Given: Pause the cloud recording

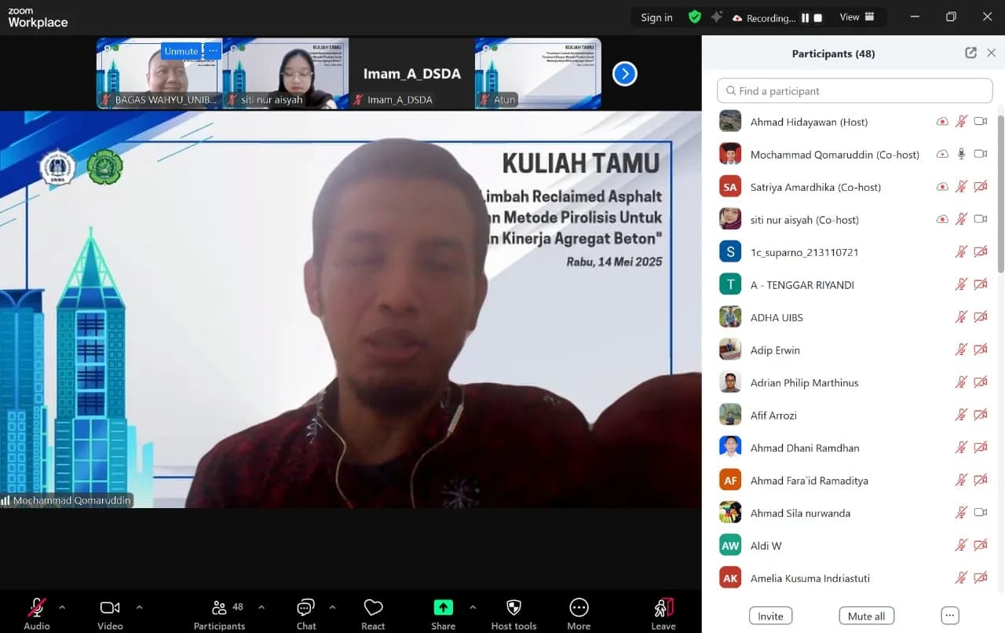Looking at the screenshot, I should point(805,18).
